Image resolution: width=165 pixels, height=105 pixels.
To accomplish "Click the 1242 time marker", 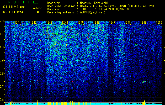I will click(x=33, y=23).
